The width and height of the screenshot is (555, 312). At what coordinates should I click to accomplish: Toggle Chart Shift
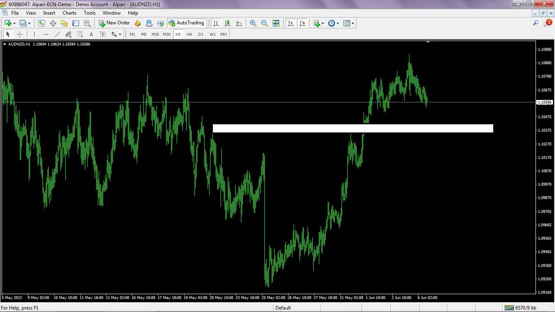[x=302, y=23]
